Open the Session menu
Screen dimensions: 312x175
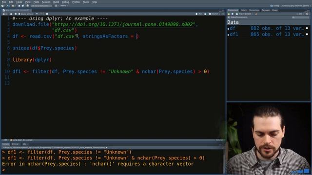[46, 2]
